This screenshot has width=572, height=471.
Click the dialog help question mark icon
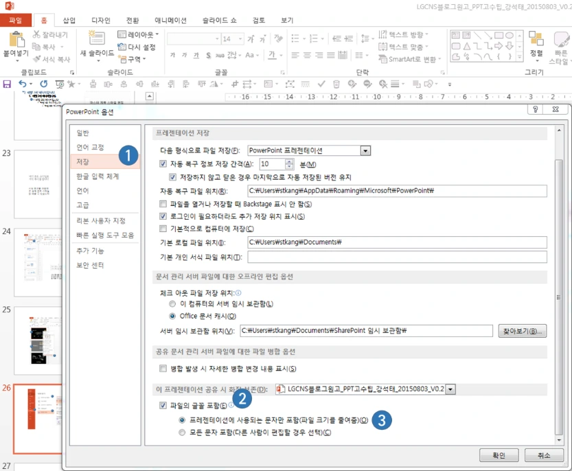pyautogui.click(x=535, y=109)
